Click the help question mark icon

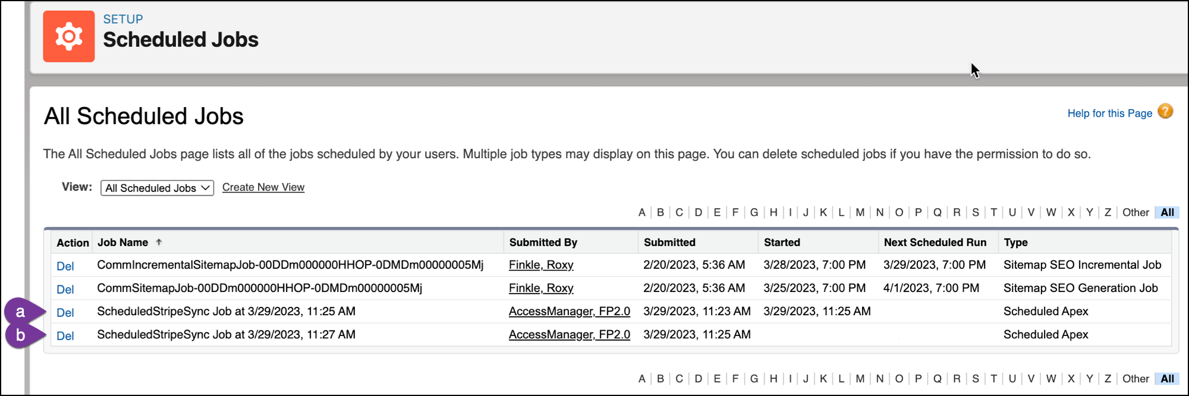tap(1165, 112)
